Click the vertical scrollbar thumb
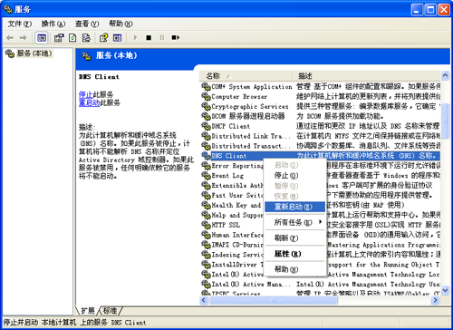Viewport: 453px width, 330px height. (x=445, y=121)
